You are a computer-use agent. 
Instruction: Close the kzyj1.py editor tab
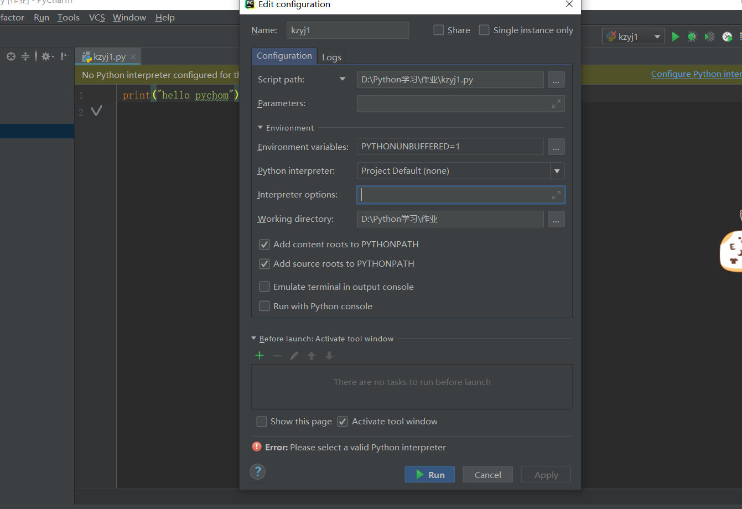[x=133, y=57]
